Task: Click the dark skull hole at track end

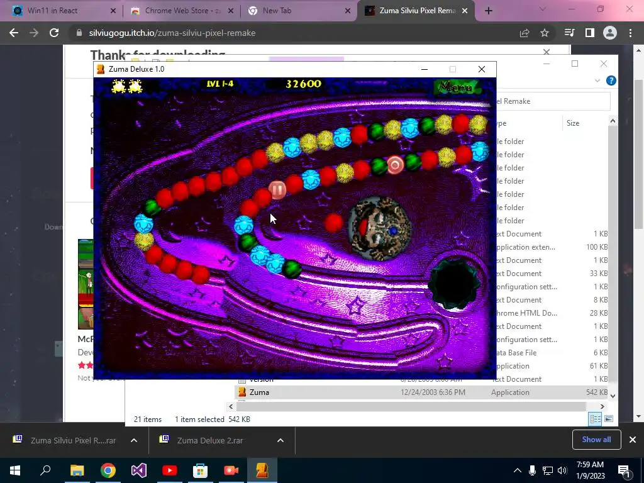Action: click(x=454, y=284)
